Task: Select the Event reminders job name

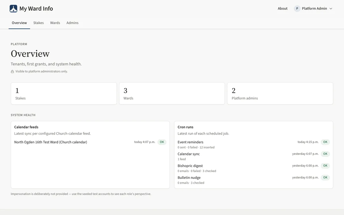Action: [x=190, y=142]
